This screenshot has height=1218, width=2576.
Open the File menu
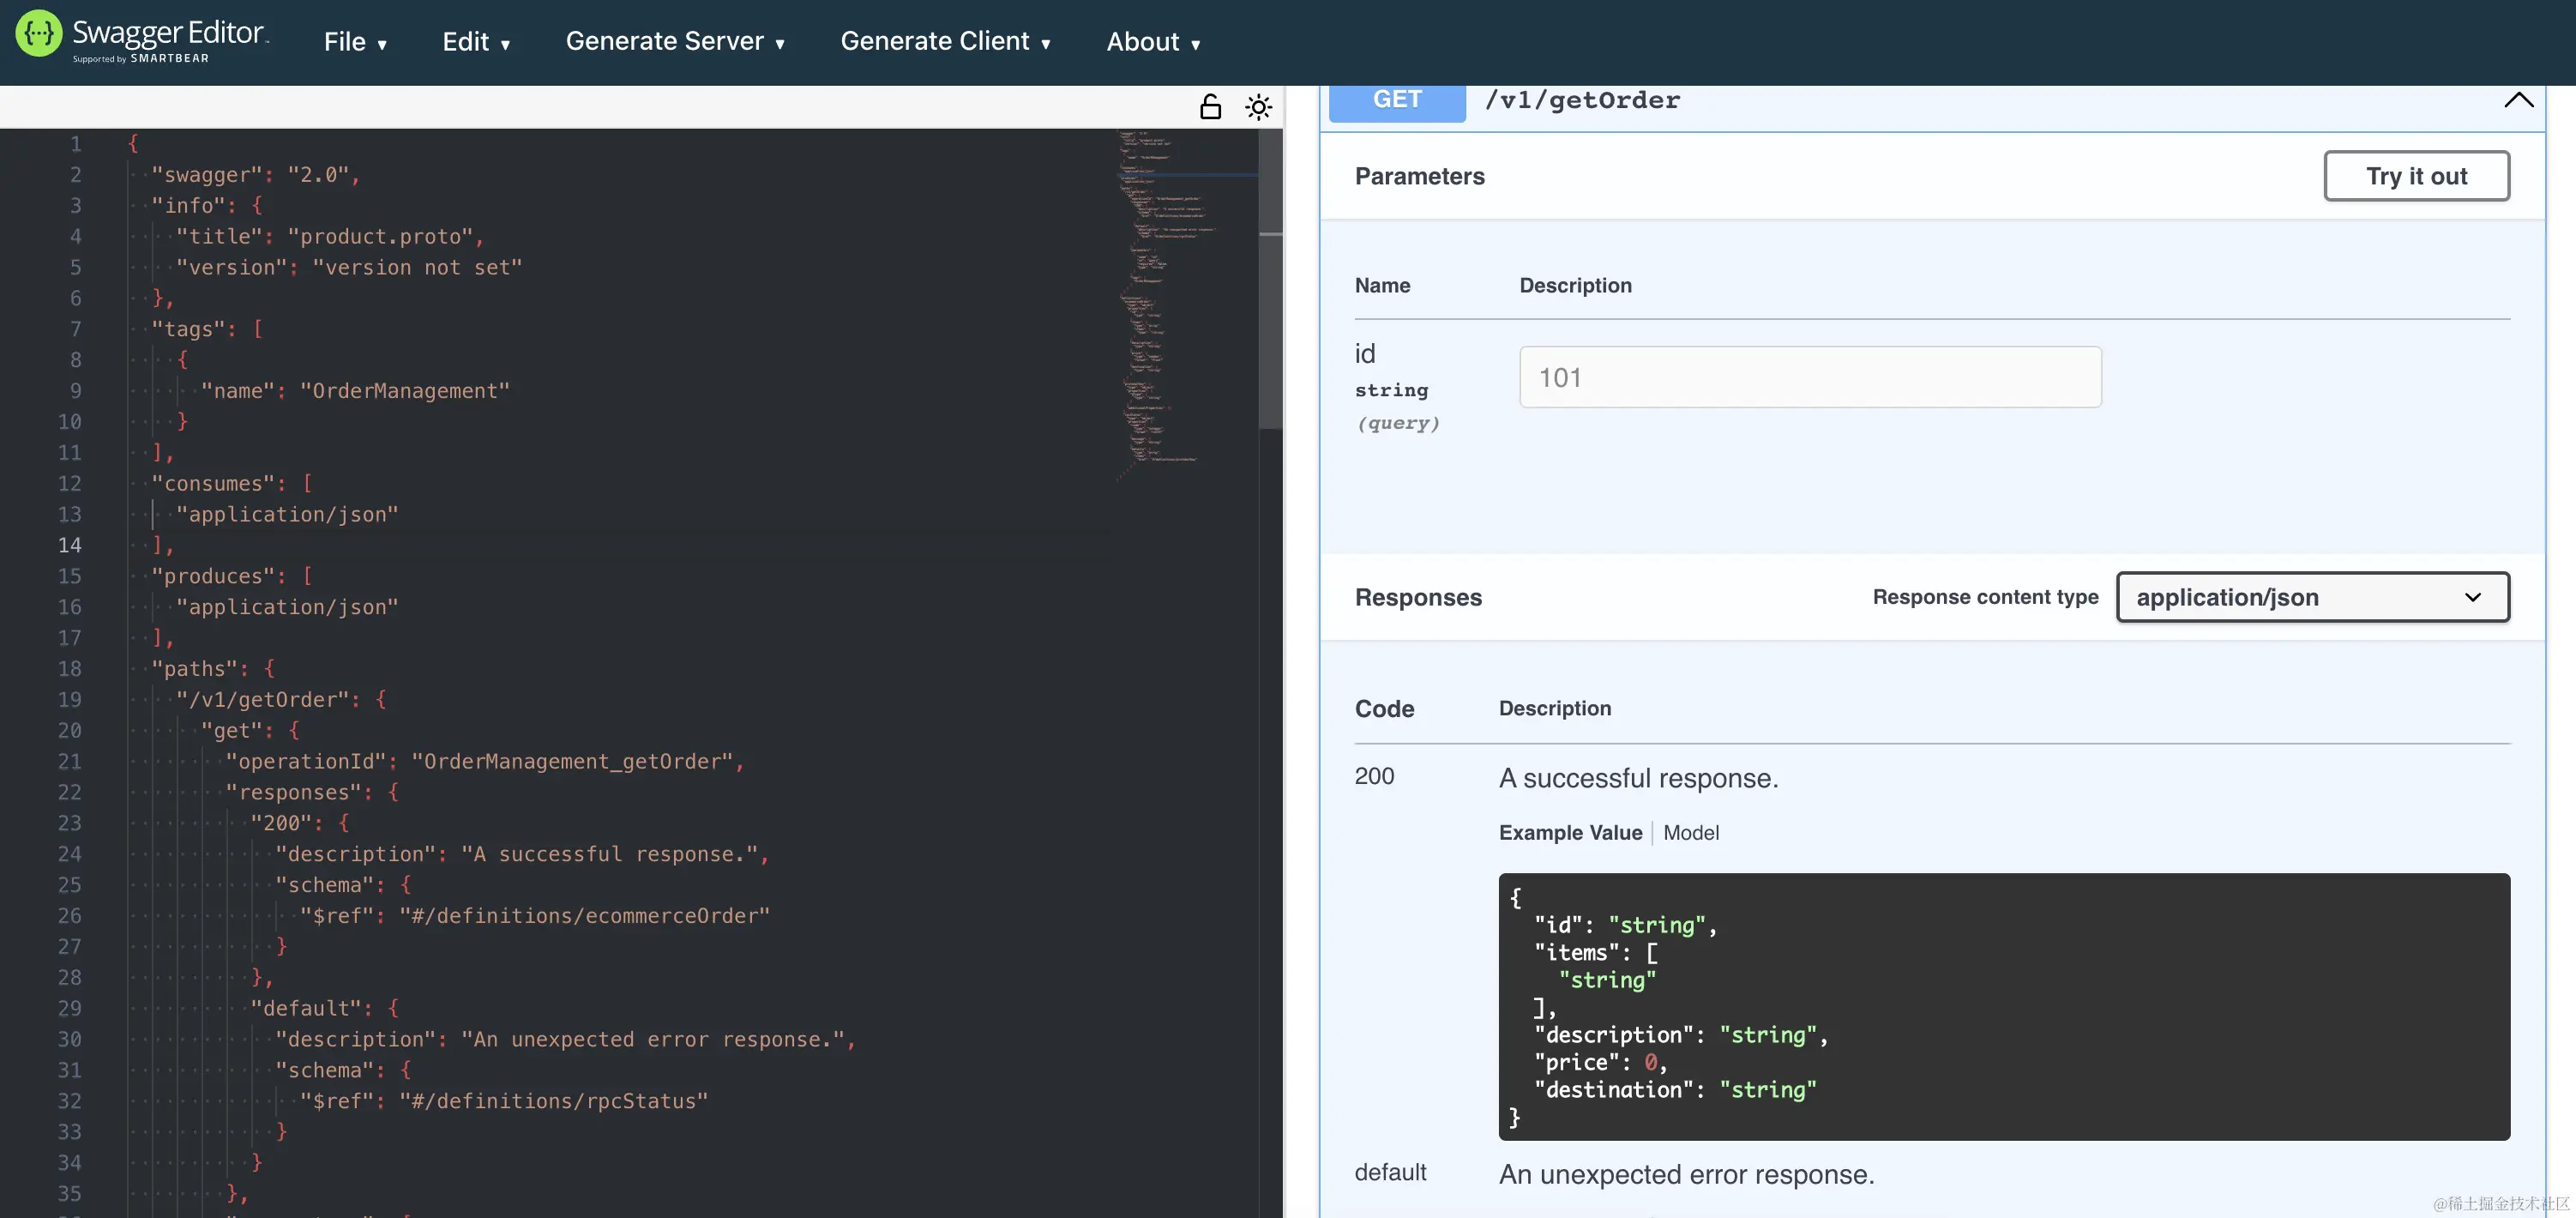[x=355, y=42]
